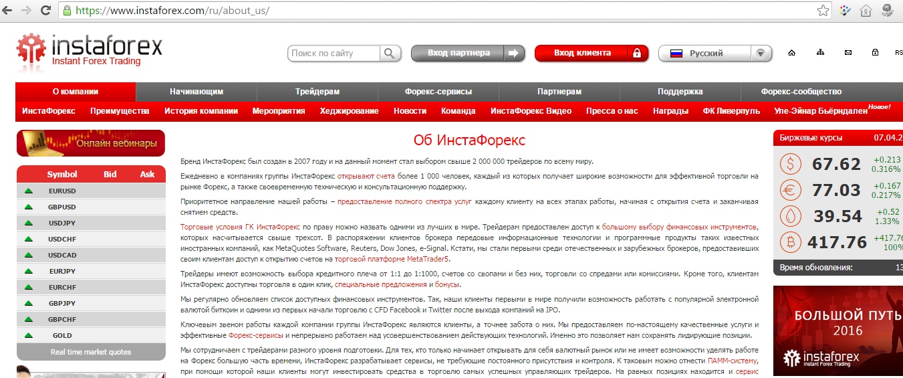Click the Вход клиента button

pos(592,53)
